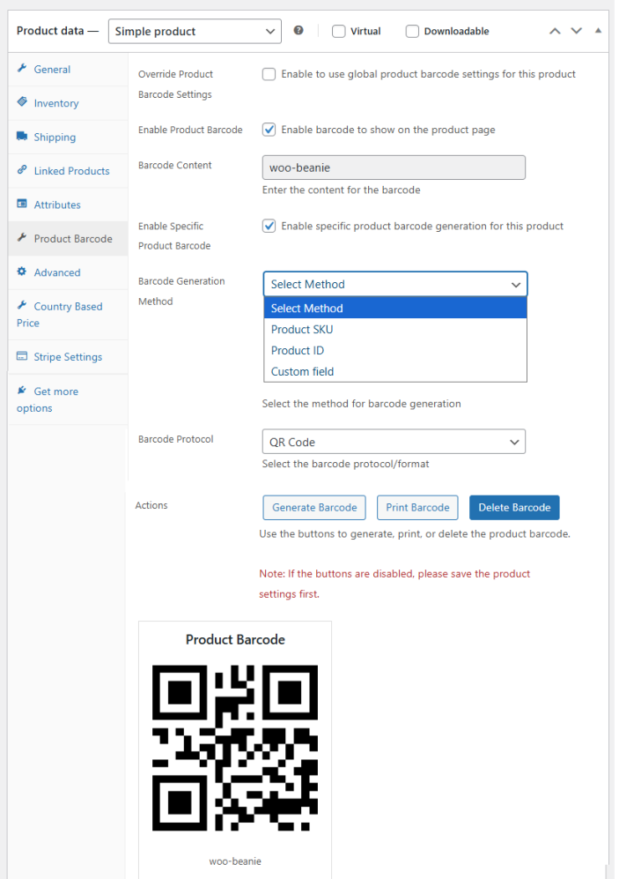619x879 pixels.
Task: Move the Product data panel up
Action: coord(555,31)
